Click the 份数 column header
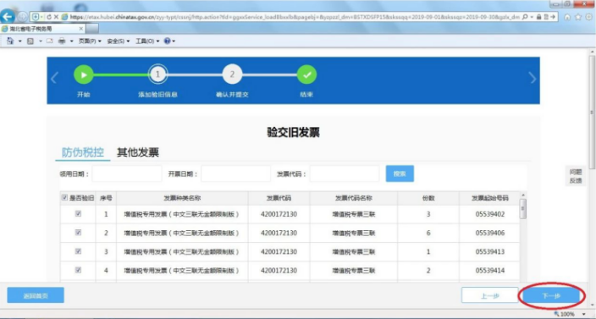 [428, 198]
